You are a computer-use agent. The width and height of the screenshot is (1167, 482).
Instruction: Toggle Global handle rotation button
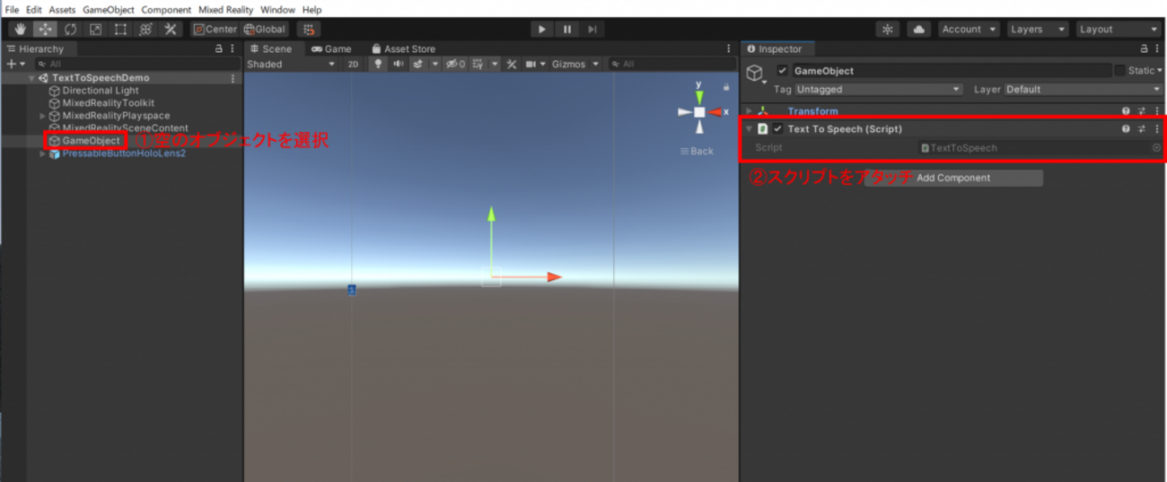click(x=266, y=30)
